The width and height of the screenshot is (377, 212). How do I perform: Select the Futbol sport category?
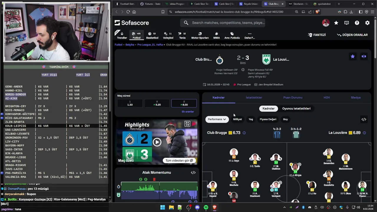[136, 35]
